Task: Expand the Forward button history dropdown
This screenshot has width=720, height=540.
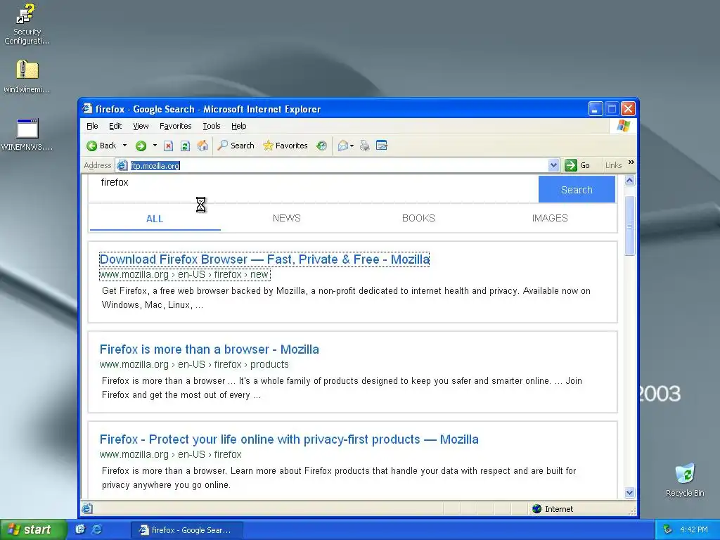Action: click(155, 146)
